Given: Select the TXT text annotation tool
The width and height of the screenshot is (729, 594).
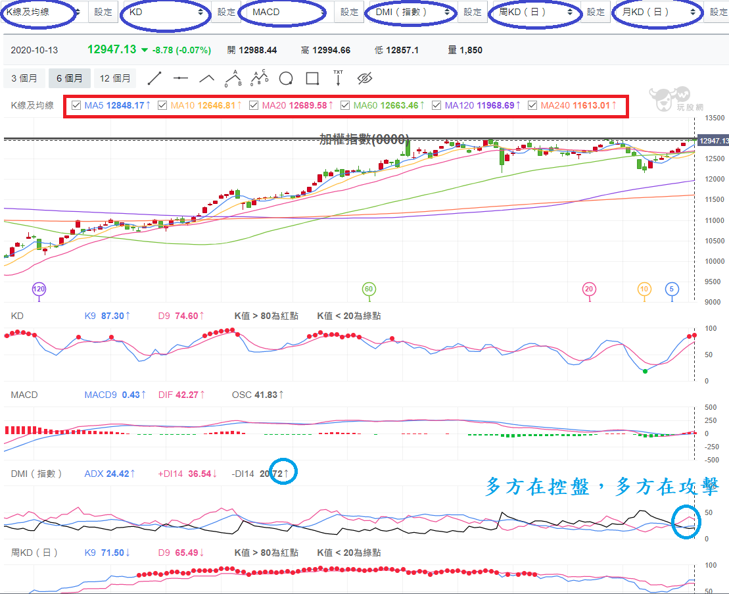Looking at the screenshot, I should coord(338,78).
